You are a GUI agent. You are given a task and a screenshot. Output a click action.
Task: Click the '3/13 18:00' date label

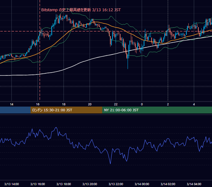tap(64, 184)
